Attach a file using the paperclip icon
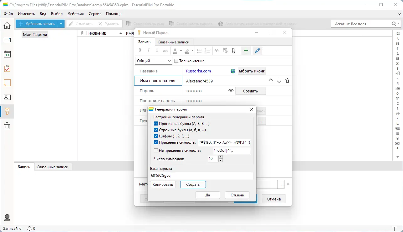 tap(234, 50)
